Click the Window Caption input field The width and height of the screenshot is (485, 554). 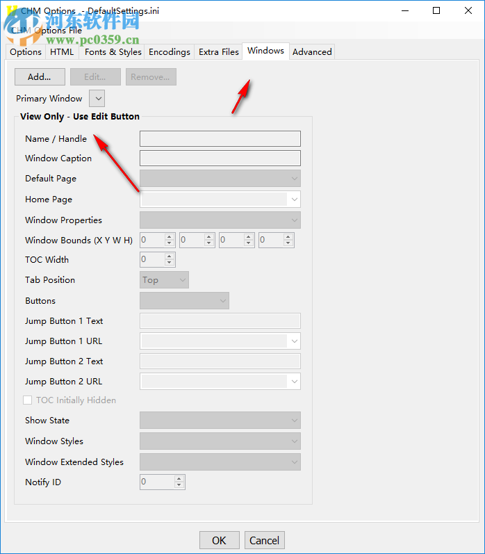(x=220, y=158)
